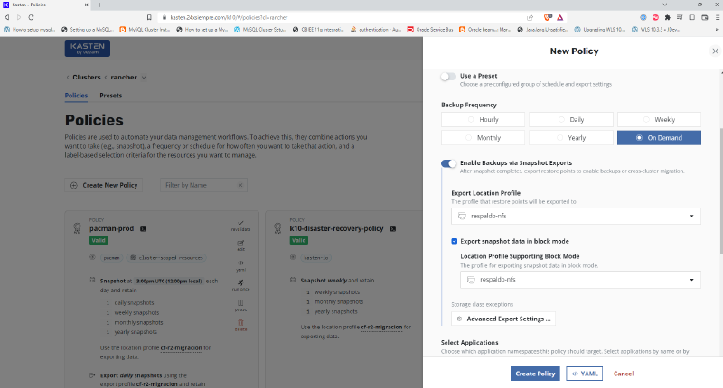Select Hourly backup frequency
Screen dimensions: 723x388
pos(483,120)
